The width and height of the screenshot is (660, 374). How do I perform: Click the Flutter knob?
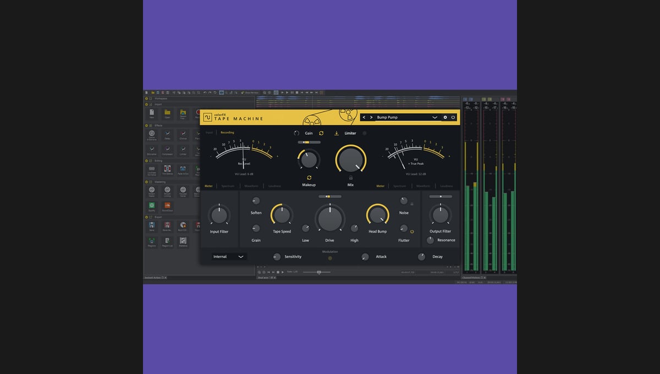pos(404,228)
